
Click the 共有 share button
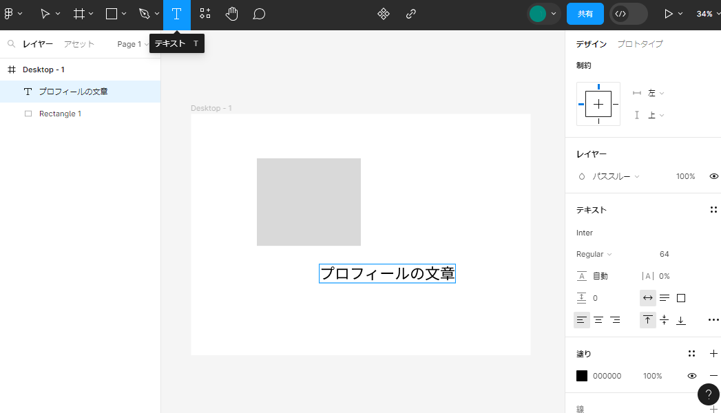[x=585, y=14]
